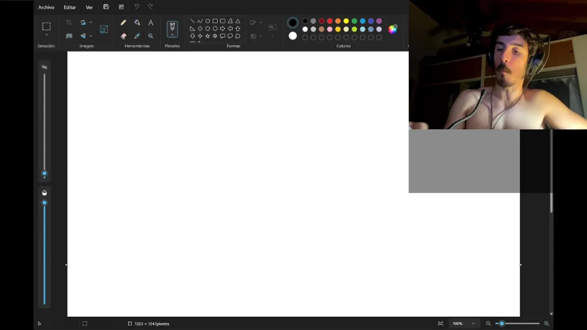The width and height of the screenshot is (587, 330).
Task: Choose the oval shape
Action: pyautogui.click(x=207, y=21)
